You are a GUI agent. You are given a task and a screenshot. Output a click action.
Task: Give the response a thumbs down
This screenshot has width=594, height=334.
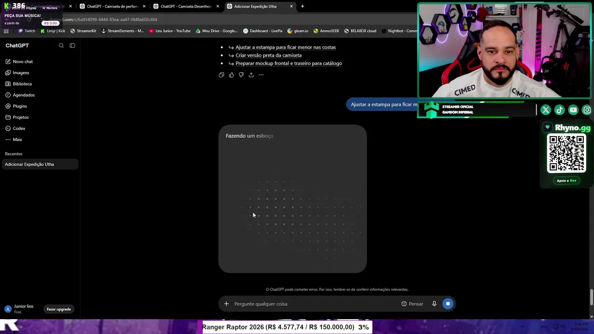tap(241, 75)
